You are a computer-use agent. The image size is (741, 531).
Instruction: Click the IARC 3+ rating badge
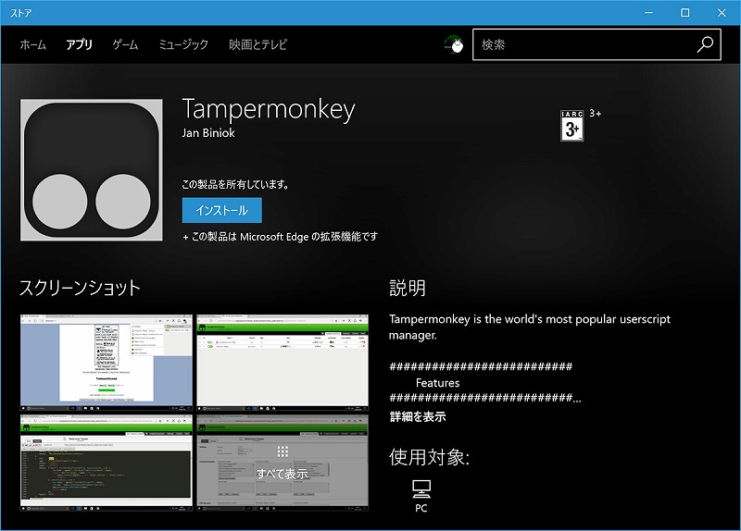[x=571, y=126]
